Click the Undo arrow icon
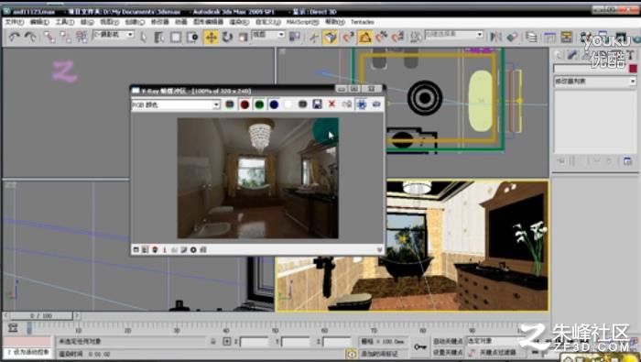Viewport: 641px width, 362px height. click(x=15, y=38)
